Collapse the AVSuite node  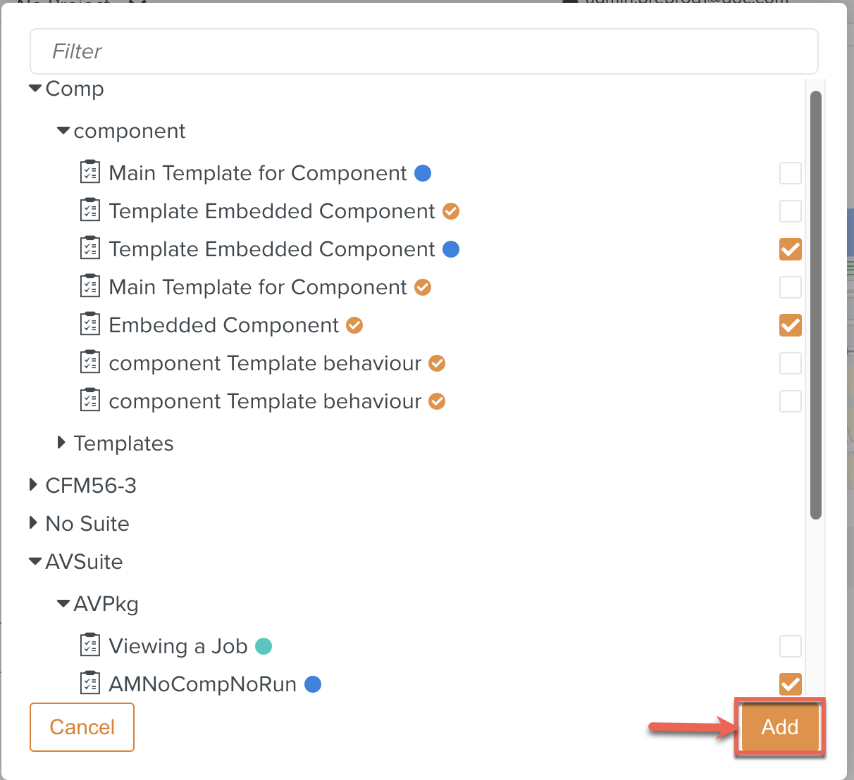point(35,562)
